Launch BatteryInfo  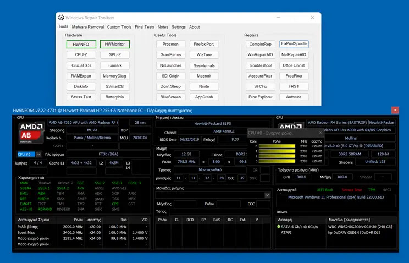[x=115, y=97]
